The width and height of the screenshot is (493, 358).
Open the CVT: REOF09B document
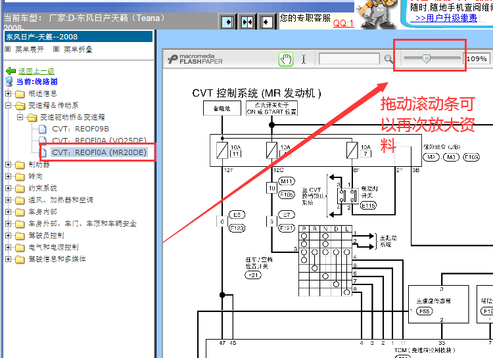(80, 129)
